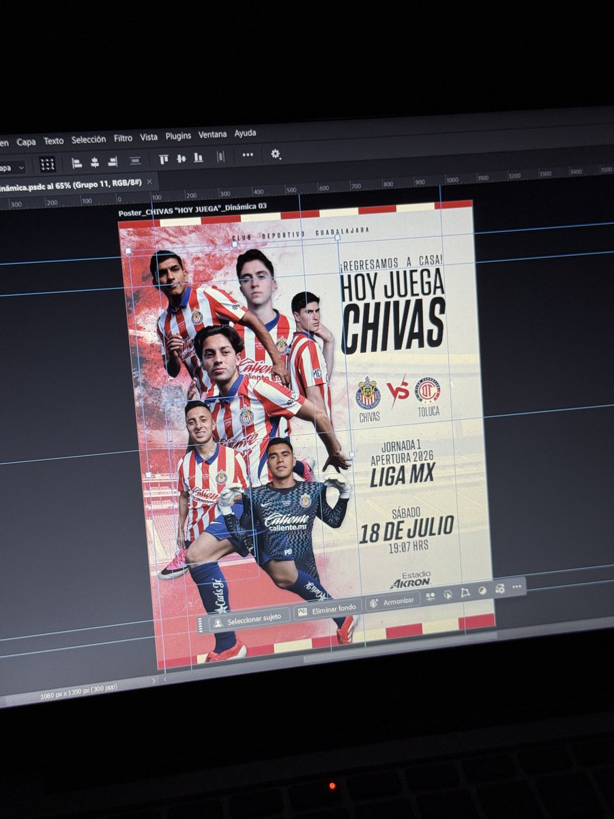Click the Armonizar button

pyautogui.click(x=392, y=601)
